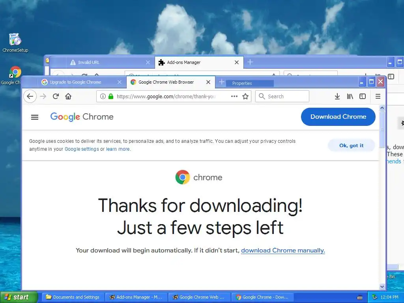
Task: Click the Thanks for downloading heading
Action: (200, 217)
